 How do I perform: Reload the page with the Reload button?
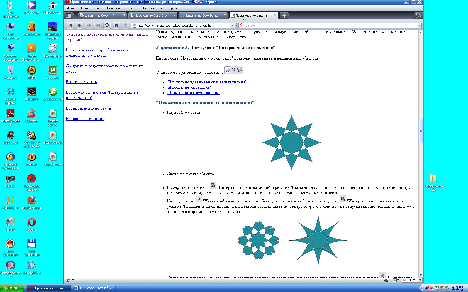(x=107, y=25)
